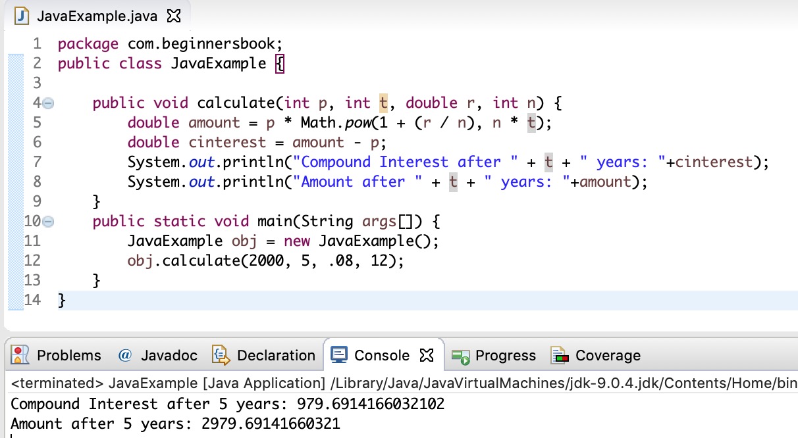Click the Progress view icon
Viewport: 798px width, 438px height.
click(x=461, y=356)
